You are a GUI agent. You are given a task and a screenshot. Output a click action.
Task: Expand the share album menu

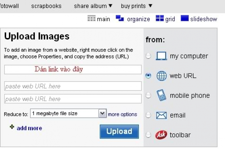93,6
